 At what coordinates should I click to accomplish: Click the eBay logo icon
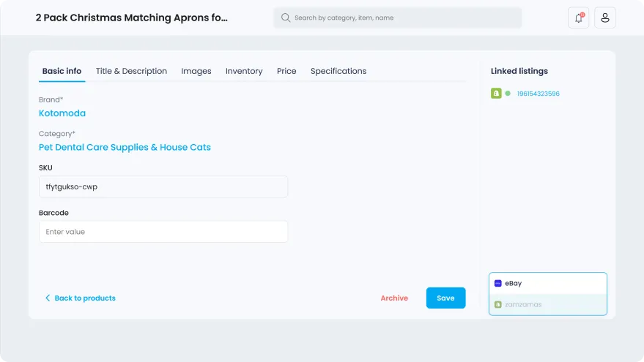click(x=497, y=283)
